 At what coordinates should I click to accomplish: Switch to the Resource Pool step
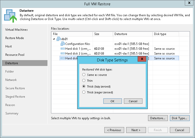click(x=15, y=55)
